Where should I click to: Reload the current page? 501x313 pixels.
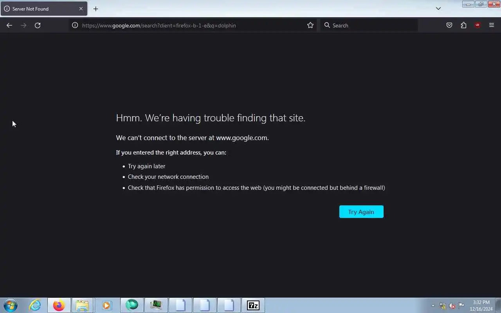(x=38, y=25)
